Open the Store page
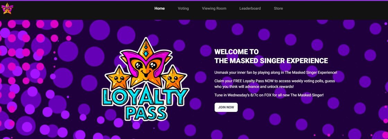The image size is (388, 139). coord(279,8)
